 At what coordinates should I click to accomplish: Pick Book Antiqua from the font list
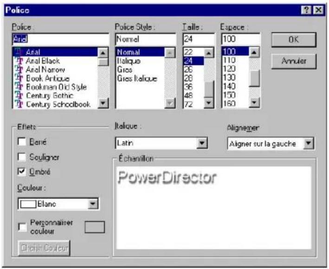point(56,78)
